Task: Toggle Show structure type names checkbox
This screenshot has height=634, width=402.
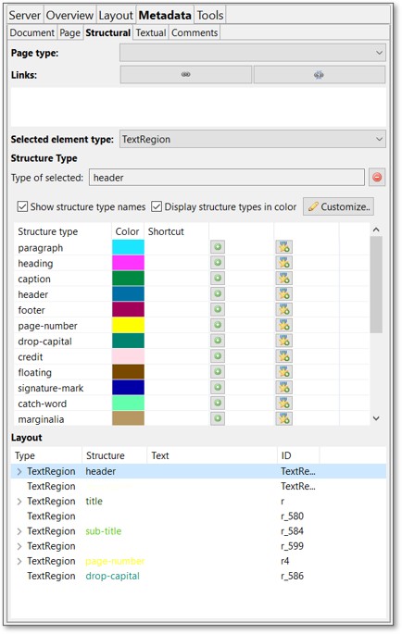Action: point(22,206)
